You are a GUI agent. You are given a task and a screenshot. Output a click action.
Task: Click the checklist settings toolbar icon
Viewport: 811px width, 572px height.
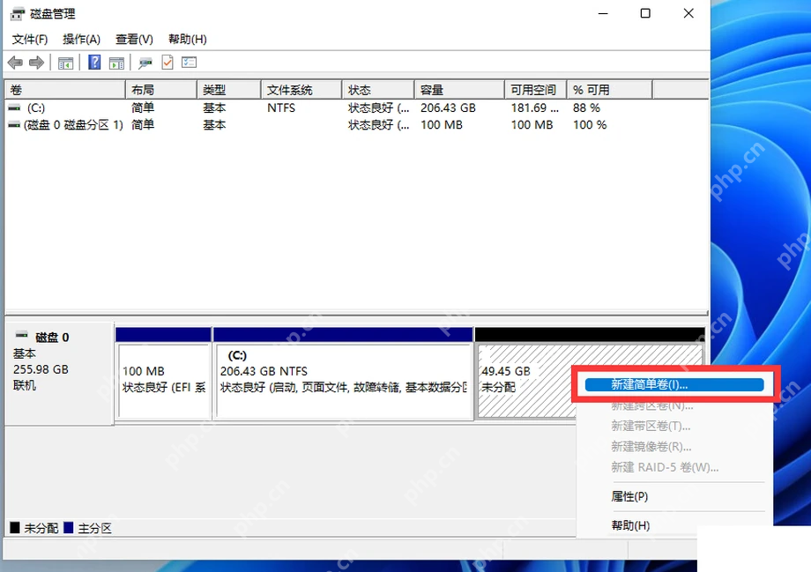point(190,63)
